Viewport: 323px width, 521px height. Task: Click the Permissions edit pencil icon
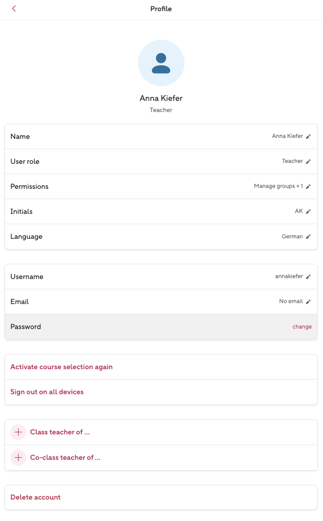pyautogui.click(x=308, y=187)
